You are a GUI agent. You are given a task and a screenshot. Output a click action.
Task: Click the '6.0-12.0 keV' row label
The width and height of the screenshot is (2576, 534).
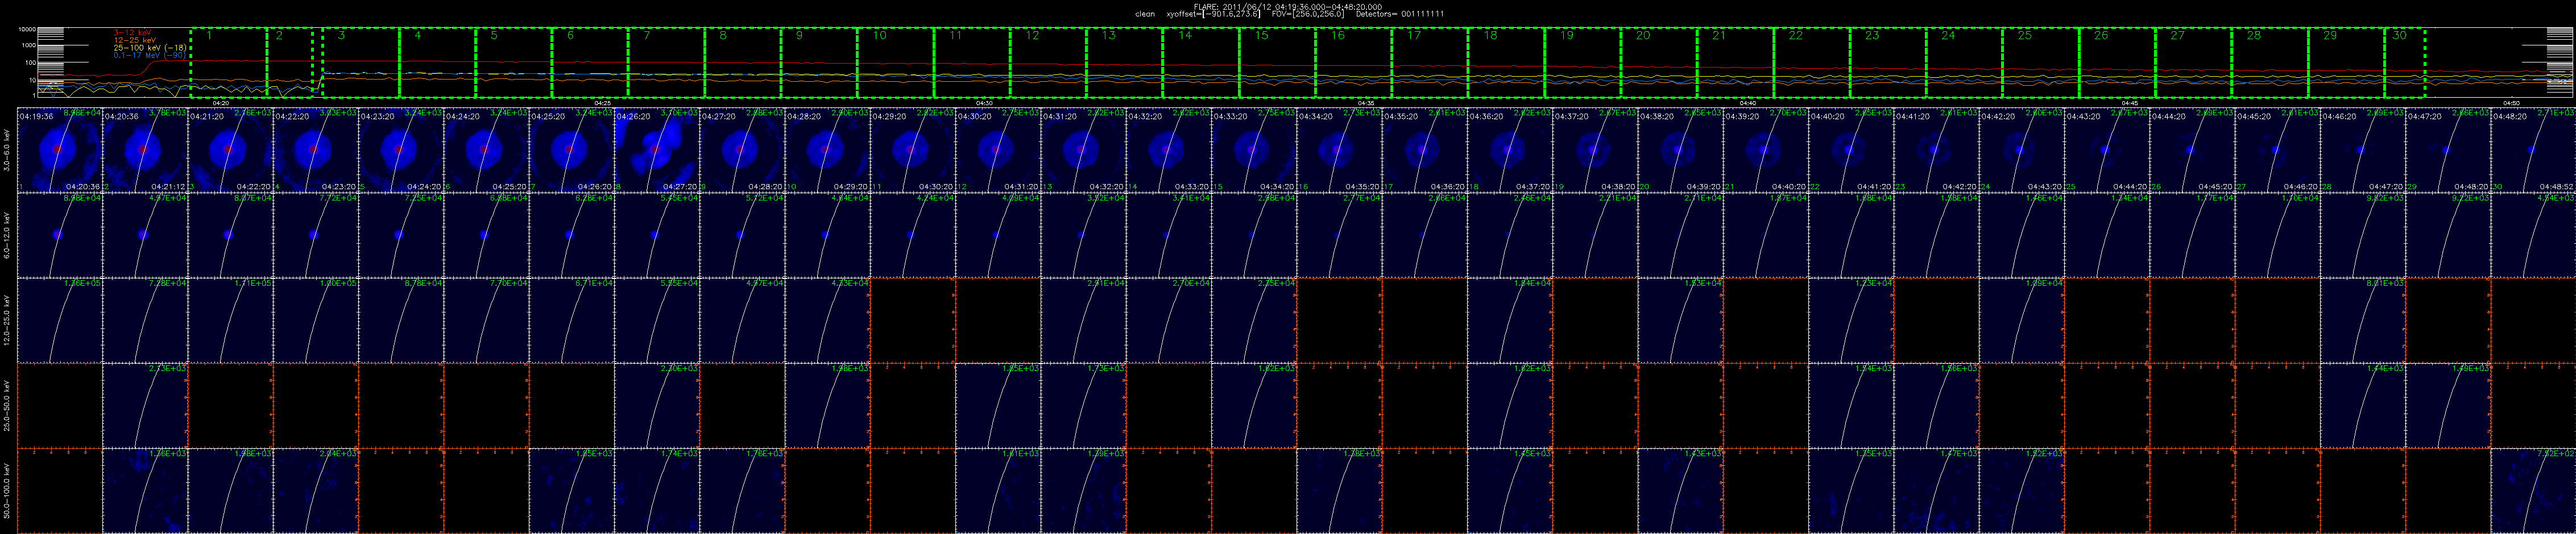pyautogui.click(x=8, y=235)
